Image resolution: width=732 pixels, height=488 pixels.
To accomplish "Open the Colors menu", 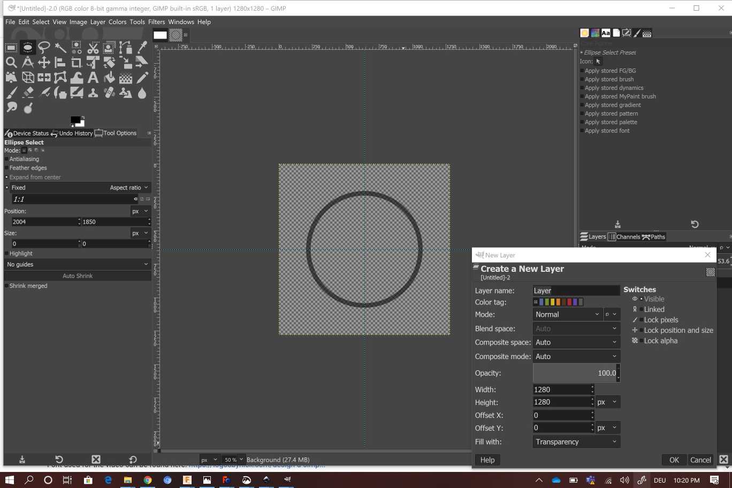I will pos(117,22).
